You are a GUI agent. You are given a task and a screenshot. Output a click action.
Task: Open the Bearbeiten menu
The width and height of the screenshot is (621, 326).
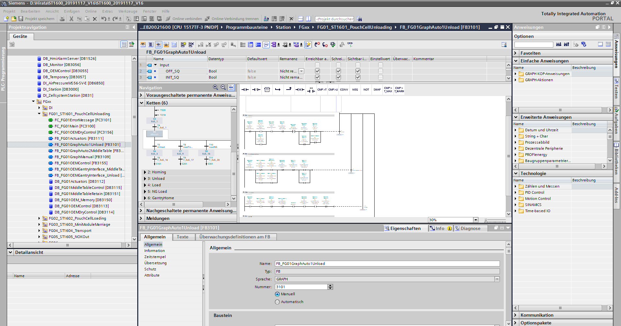[x=30, y=11]
